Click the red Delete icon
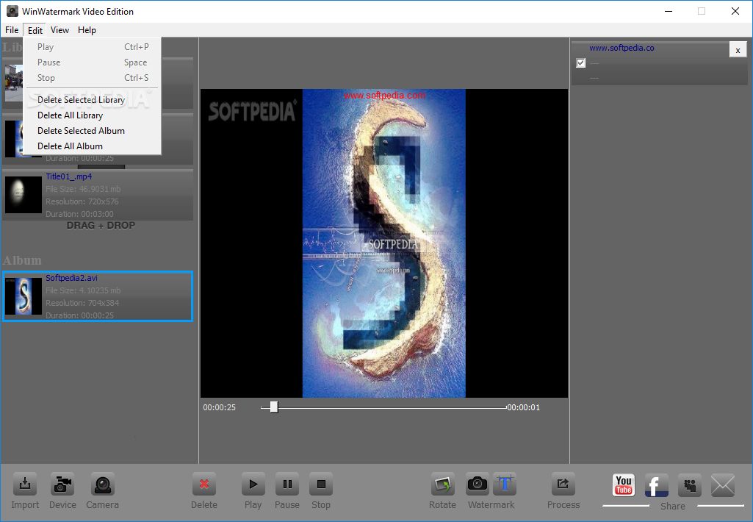The image size is (753, 522). pos(204,485)
